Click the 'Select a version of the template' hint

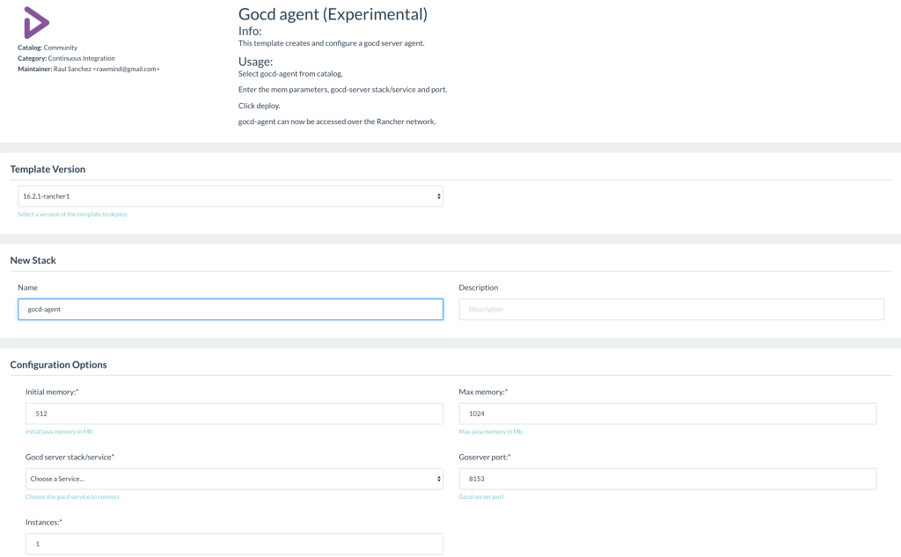click(72, 214)
